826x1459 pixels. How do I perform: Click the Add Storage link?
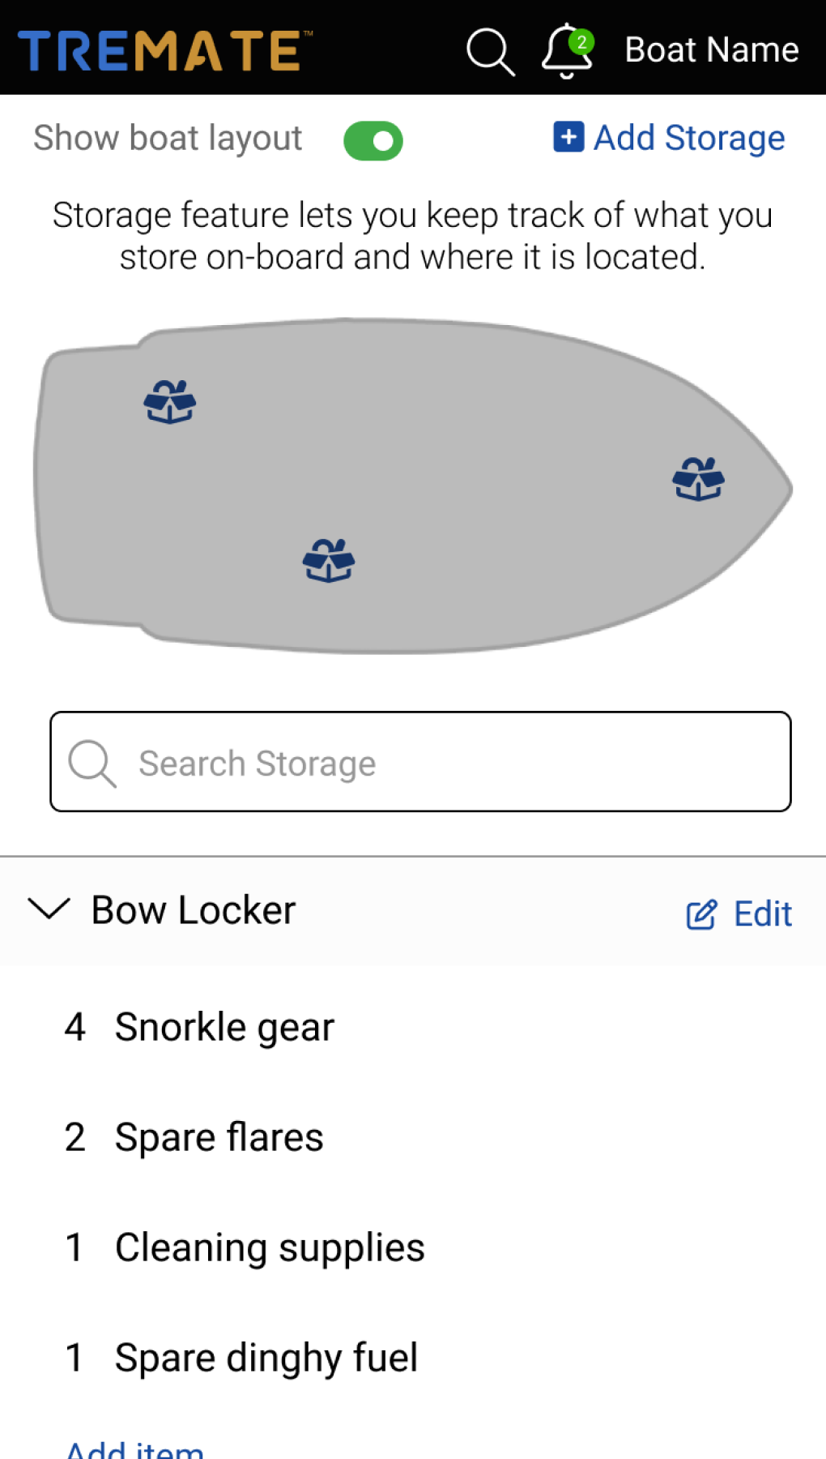pyautogui.click(x=688, y=138)
